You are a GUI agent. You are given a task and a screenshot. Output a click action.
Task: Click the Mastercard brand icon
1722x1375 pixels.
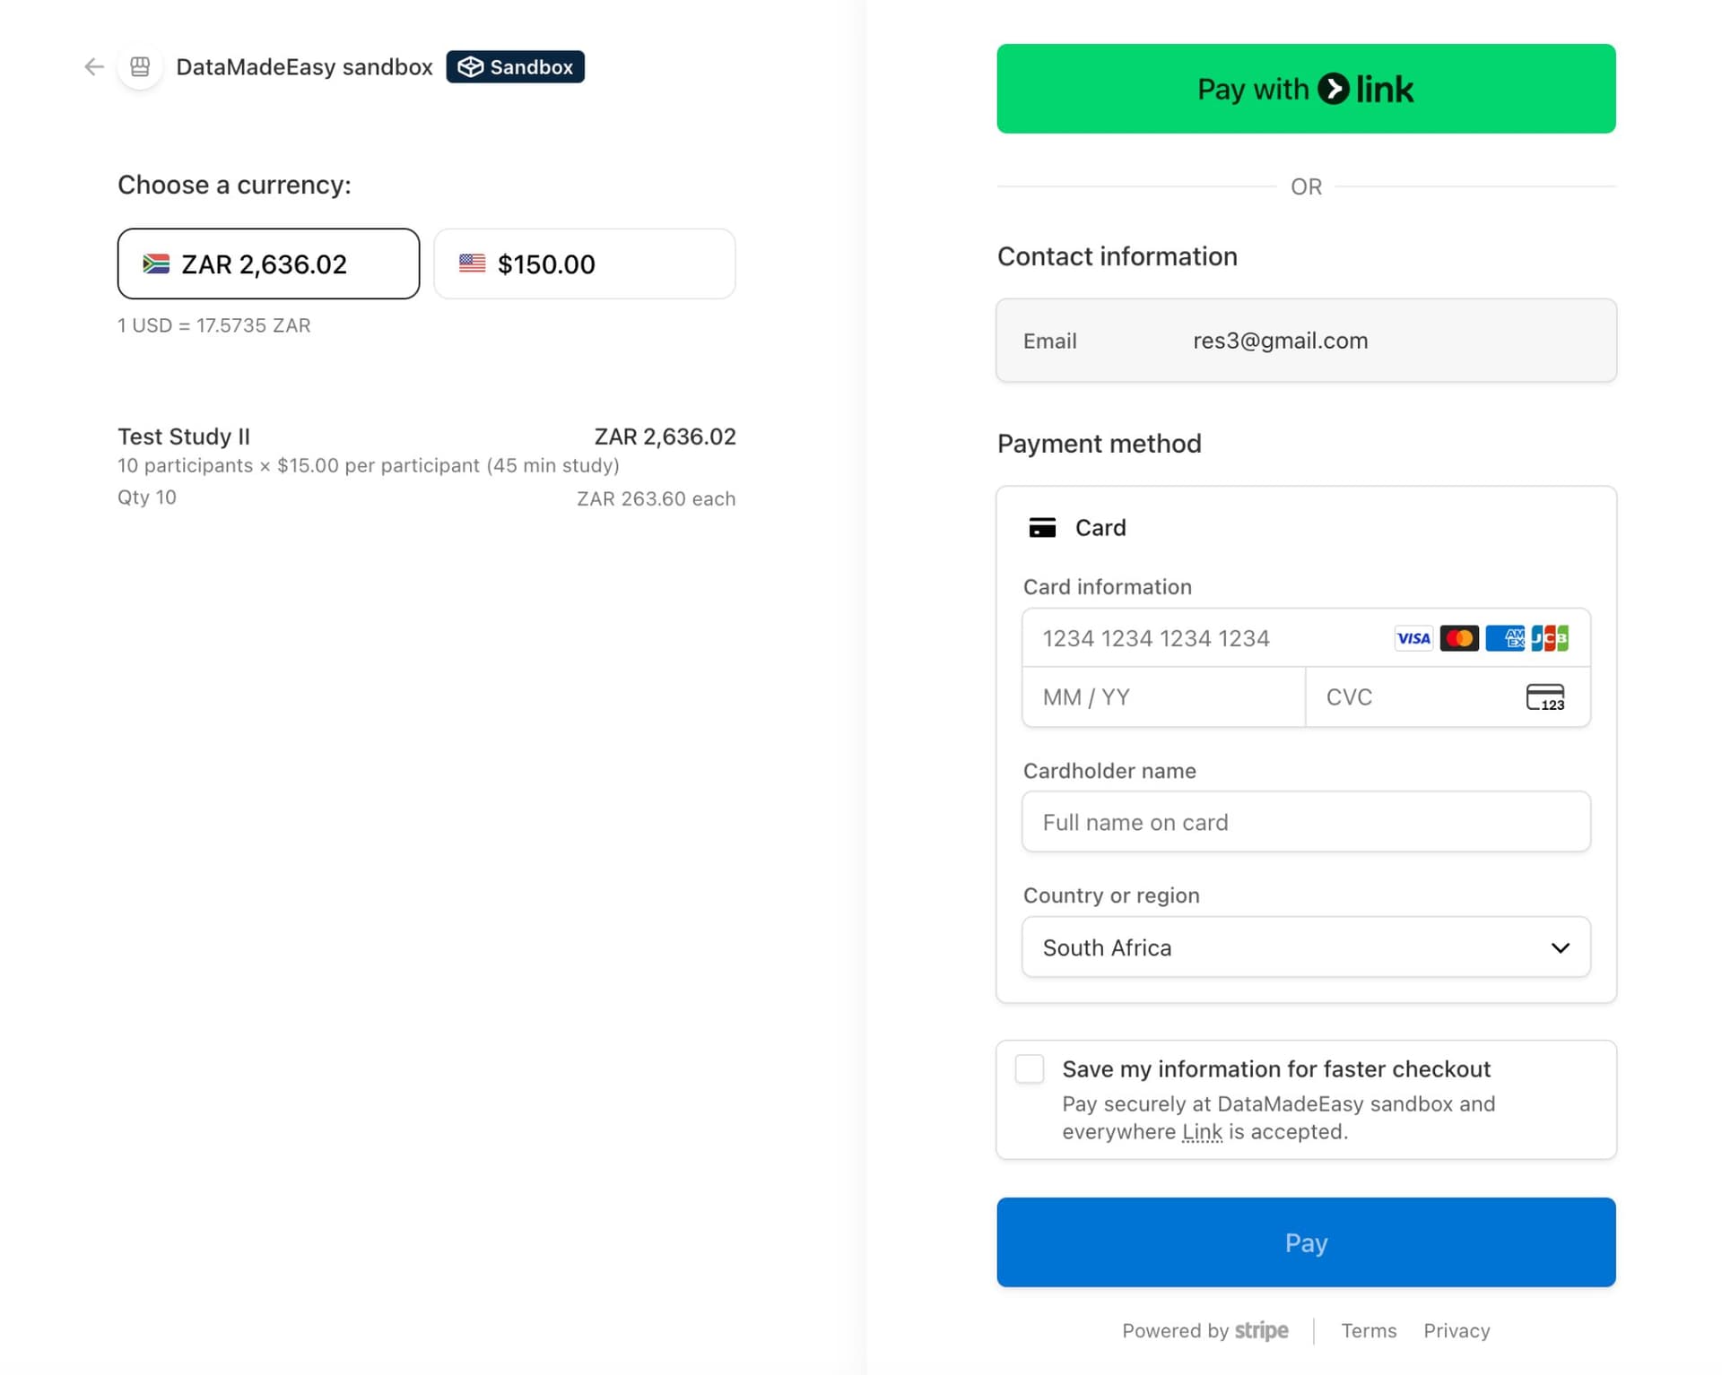coord(1459,637)
